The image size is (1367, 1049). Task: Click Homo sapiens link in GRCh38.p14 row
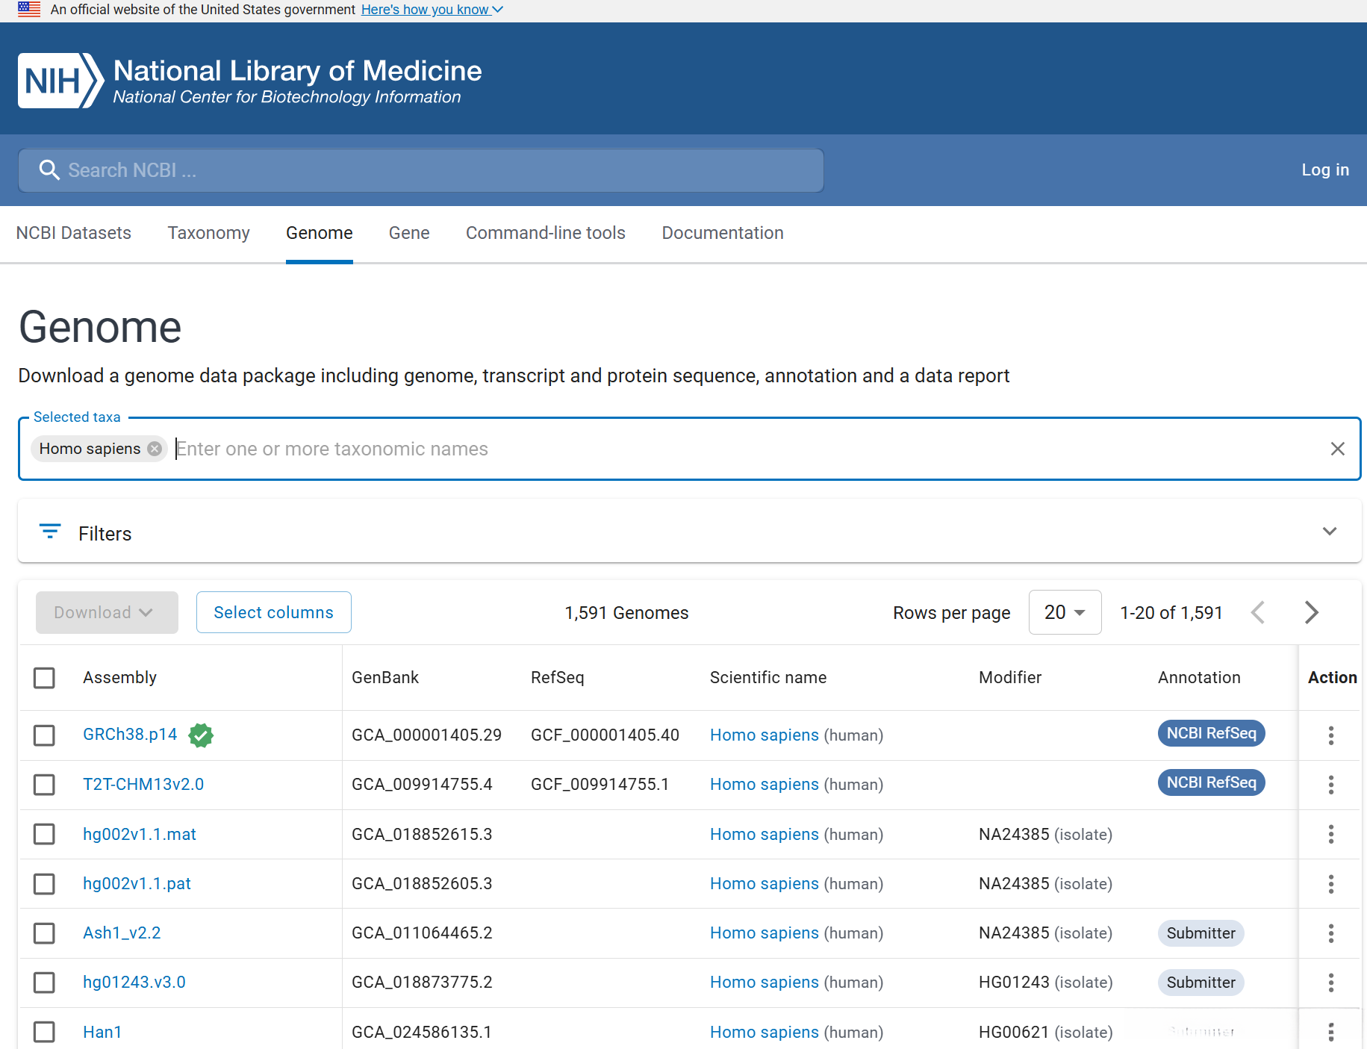tap(765, 735)
